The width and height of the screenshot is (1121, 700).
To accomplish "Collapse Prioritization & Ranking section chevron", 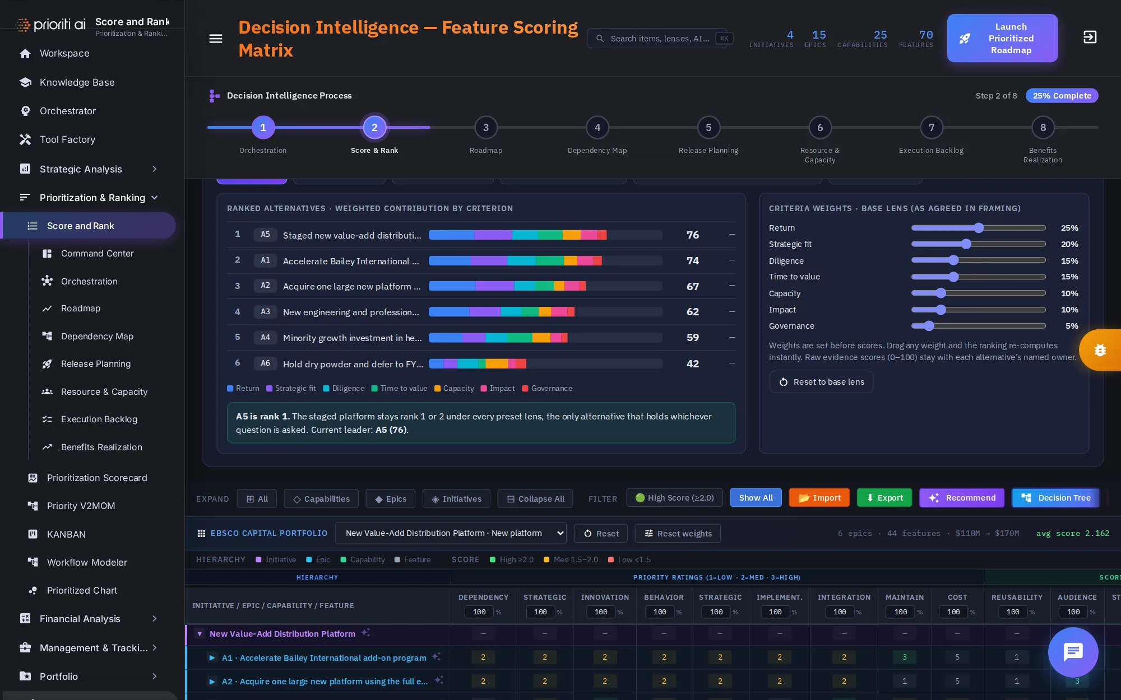I will click(x=155, y=198).
